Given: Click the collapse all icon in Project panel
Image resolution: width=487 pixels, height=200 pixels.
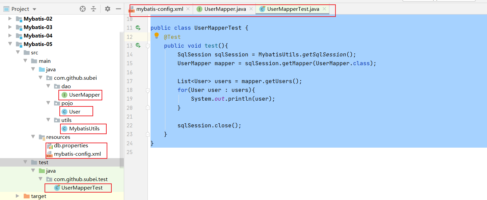Looking at the screenshot, I should click(x=93, y=9).
